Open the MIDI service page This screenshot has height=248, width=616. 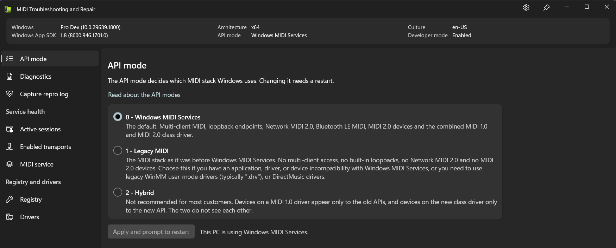pyautogui.click(x=50, y=164)
